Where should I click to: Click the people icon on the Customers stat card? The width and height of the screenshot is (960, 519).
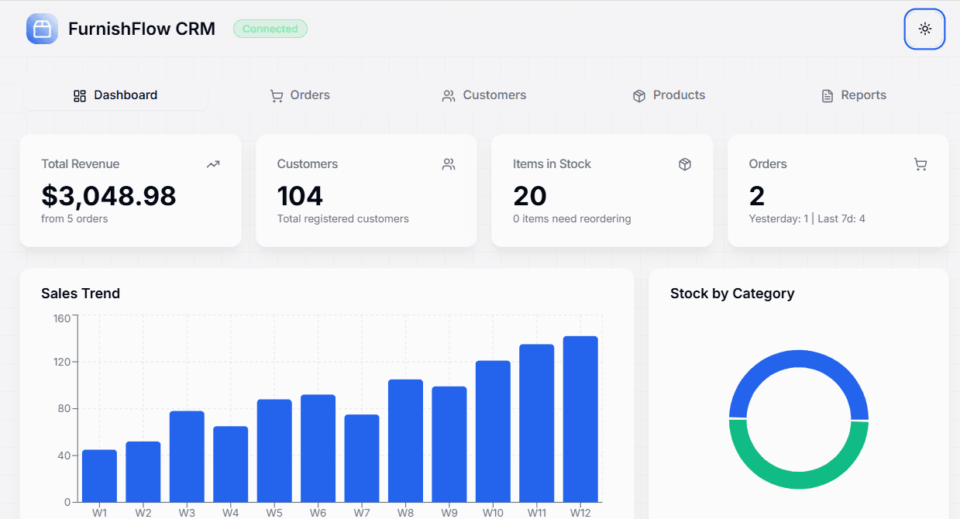449,164
